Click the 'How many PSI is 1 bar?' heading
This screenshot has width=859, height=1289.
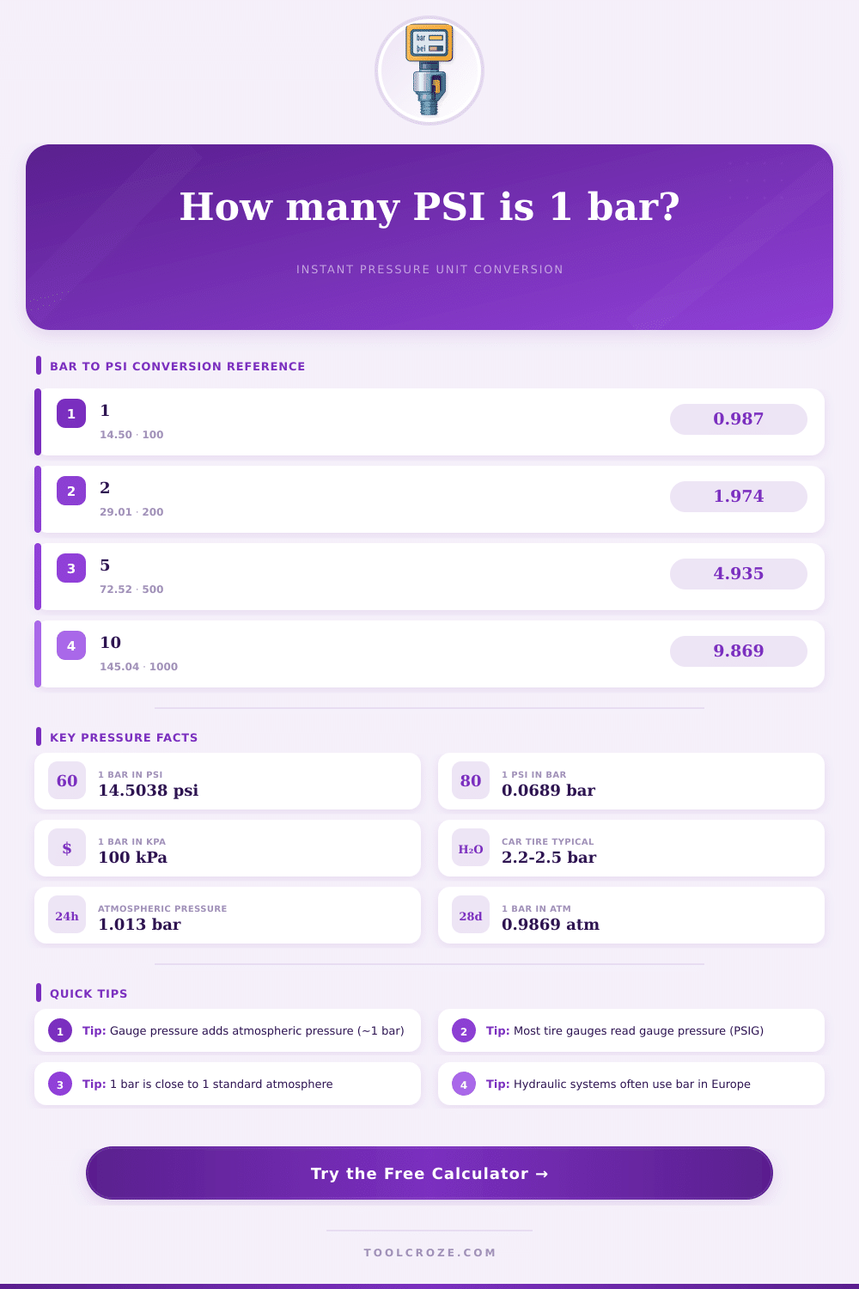(429, 207)
